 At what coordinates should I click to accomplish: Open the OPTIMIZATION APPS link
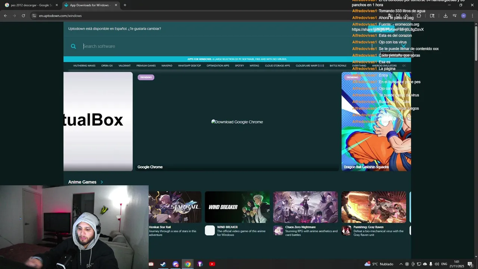point(218,66)
